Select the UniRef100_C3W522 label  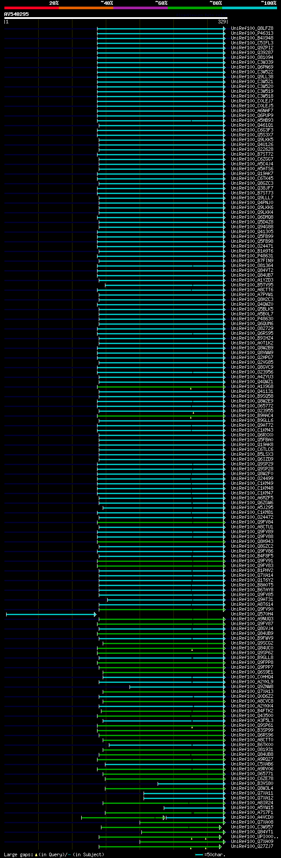(252, 72)
